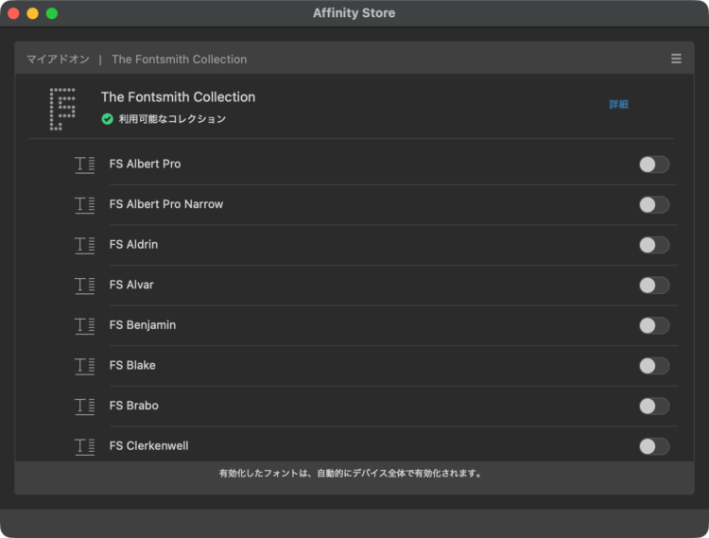Click the font icon beside FS Benjamin

tap(85, 325)
